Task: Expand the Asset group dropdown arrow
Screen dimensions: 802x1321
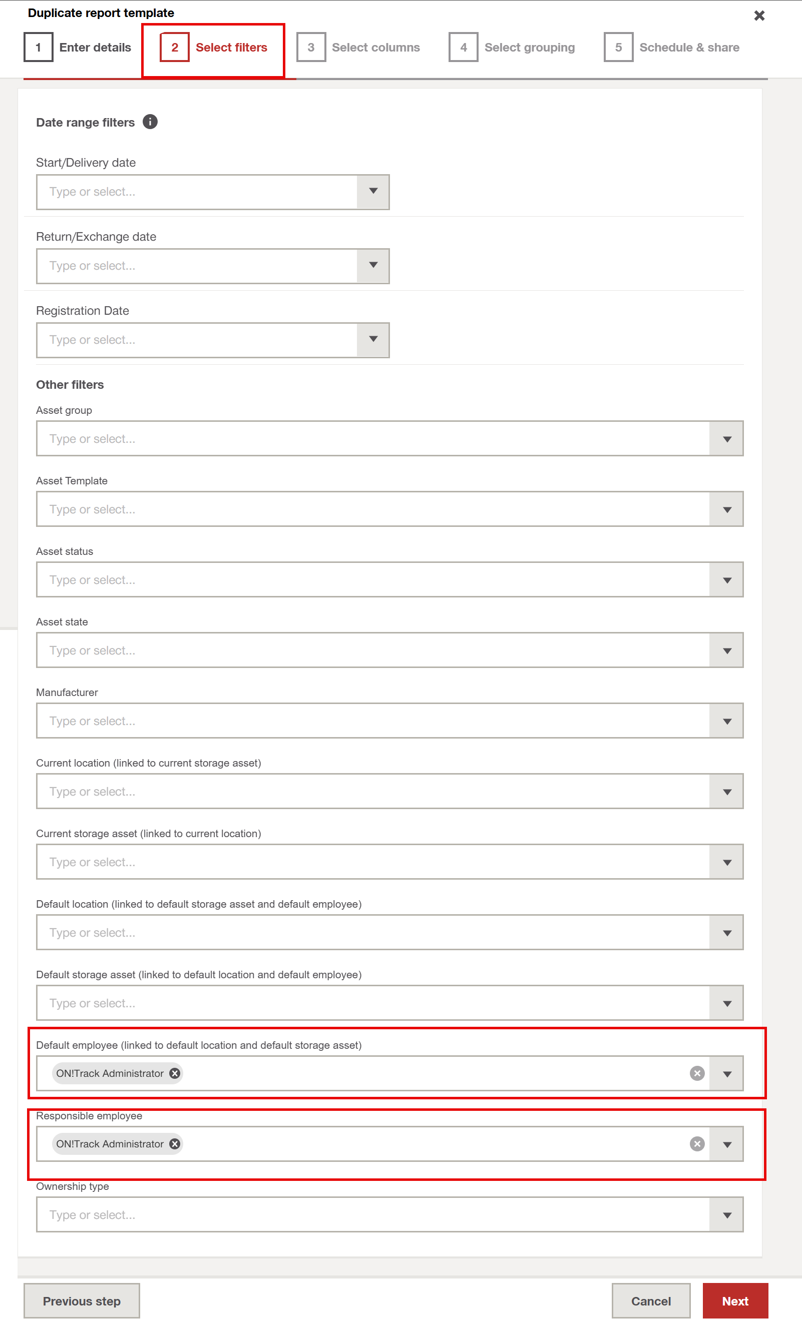Action: 727,439
